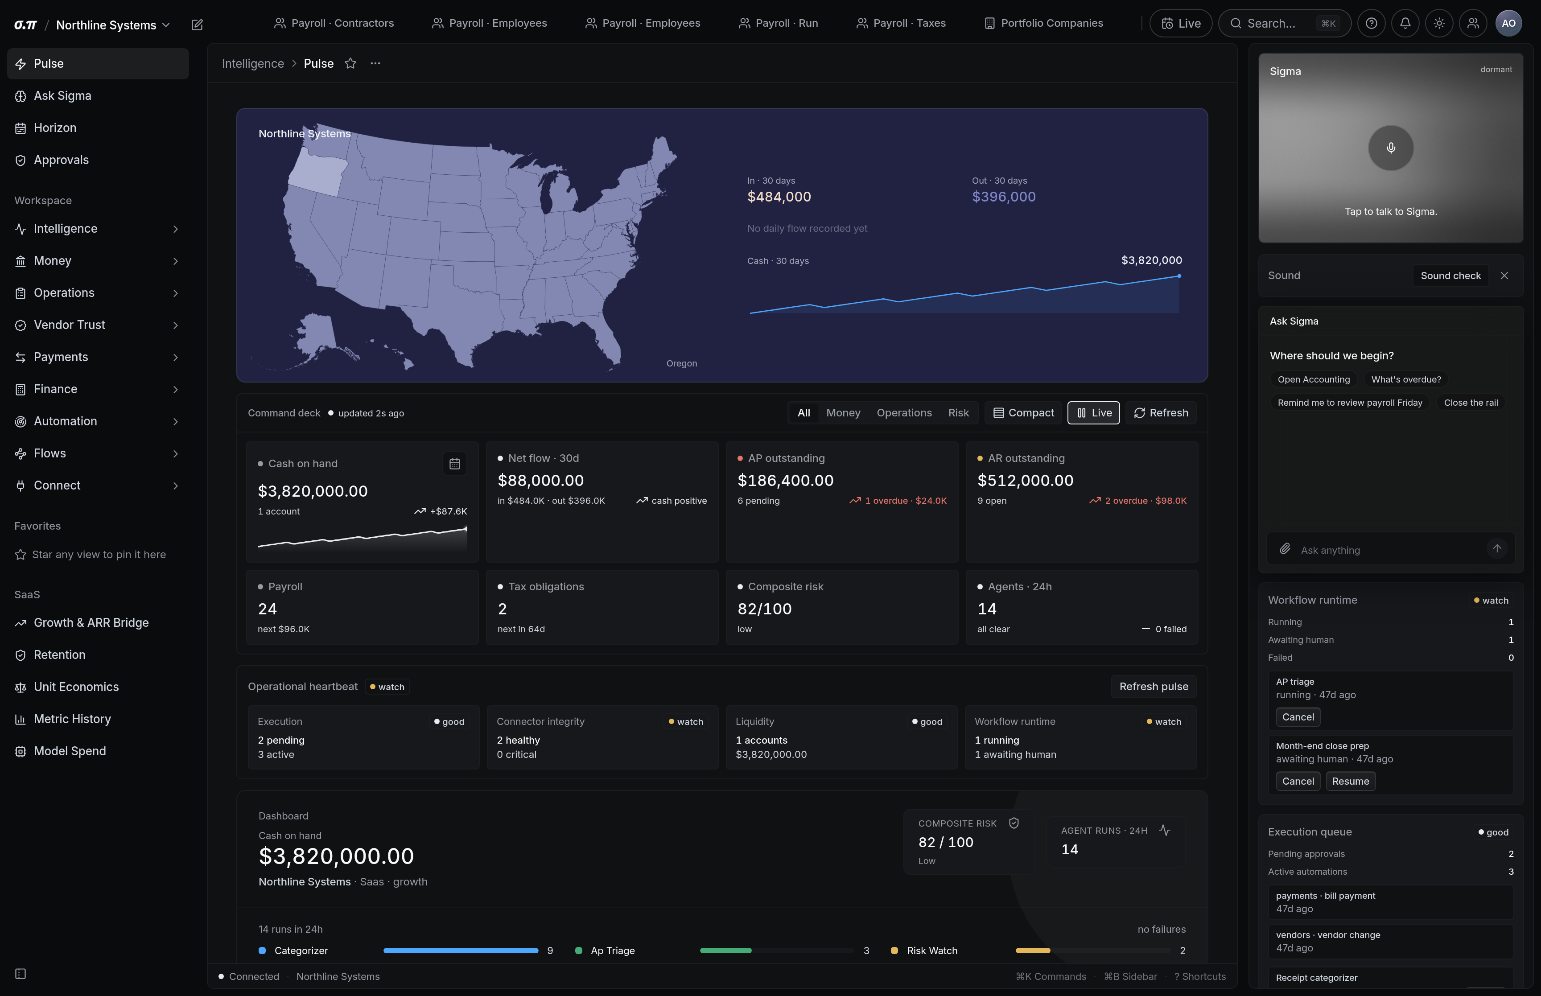1541x996 pixels.
Task: Expand the Automation sidebar section
Action: [98, 422]
